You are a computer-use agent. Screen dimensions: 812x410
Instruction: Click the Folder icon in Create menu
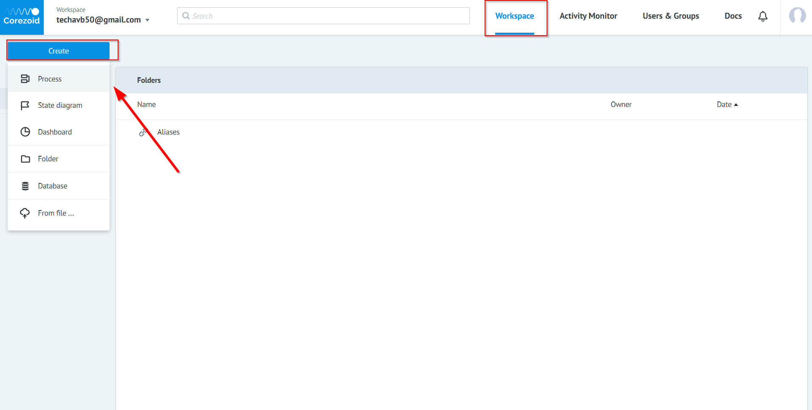(x=25, y=159)
